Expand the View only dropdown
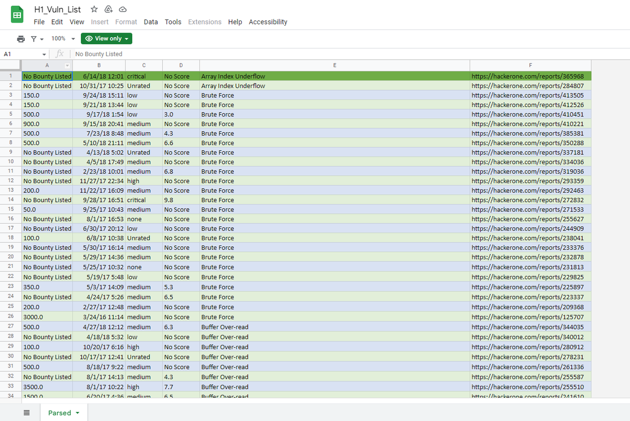The height and width of the screenshot is (421, 630). (x=107, y=39)
